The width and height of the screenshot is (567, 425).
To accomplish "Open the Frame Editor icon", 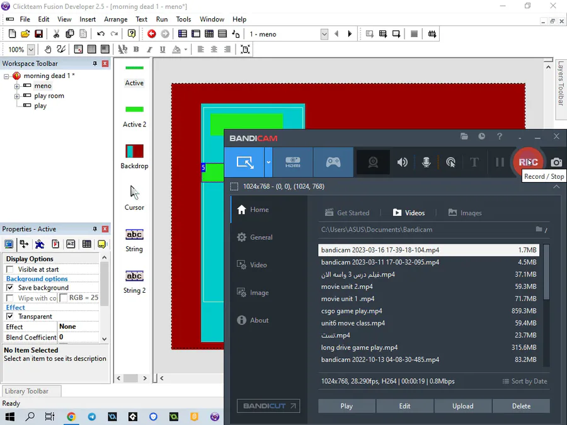I will [x=196, y=34].
